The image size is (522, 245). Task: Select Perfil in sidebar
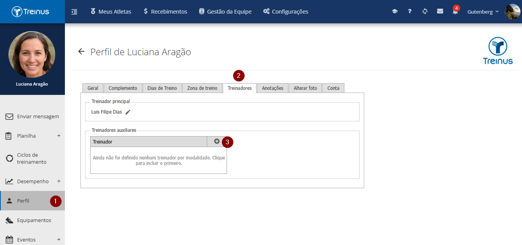(x=33, y=201)
